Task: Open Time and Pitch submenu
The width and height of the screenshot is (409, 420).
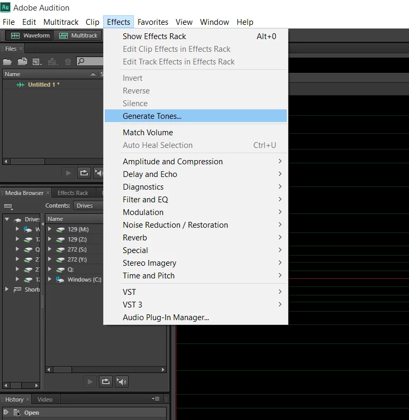Action: tap(196, 276)
